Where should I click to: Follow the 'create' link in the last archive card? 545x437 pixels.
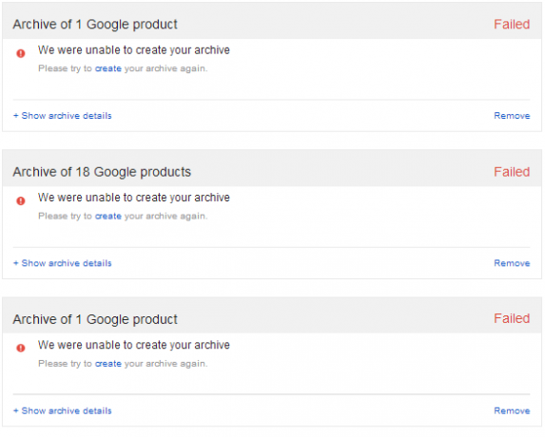click(108, 364)
